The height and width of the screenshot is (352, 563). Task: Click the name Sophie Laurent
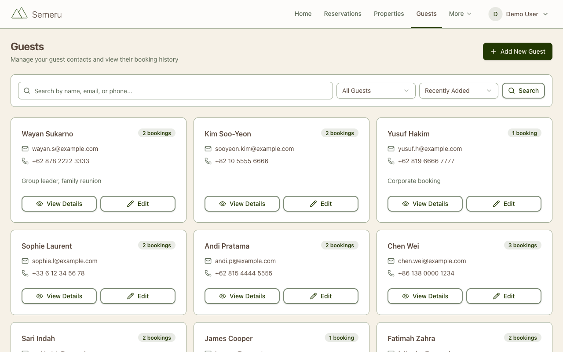pos(47,246)
